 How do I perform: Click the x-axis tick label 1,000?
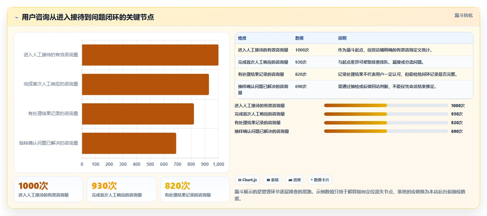218,164
